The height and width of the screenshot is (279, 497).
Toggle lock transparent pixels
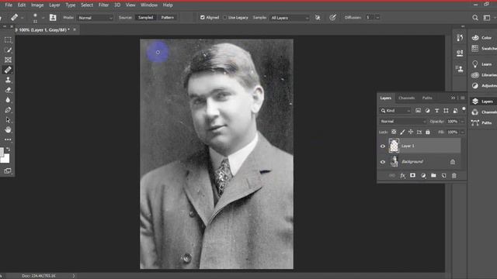(x=394, y=132)
